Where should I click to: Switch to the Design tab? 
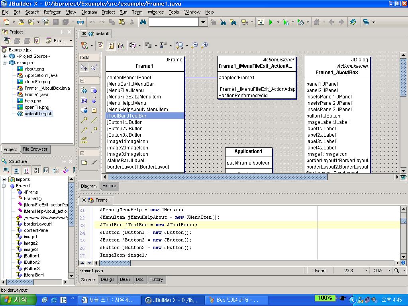[107, 279]
